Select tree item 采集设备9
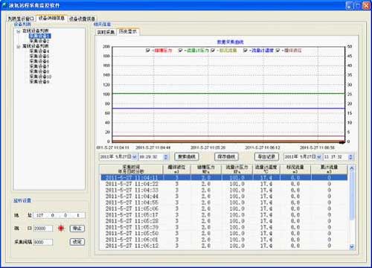This screenshot has width=372, height=268. [x=39, y=81]
